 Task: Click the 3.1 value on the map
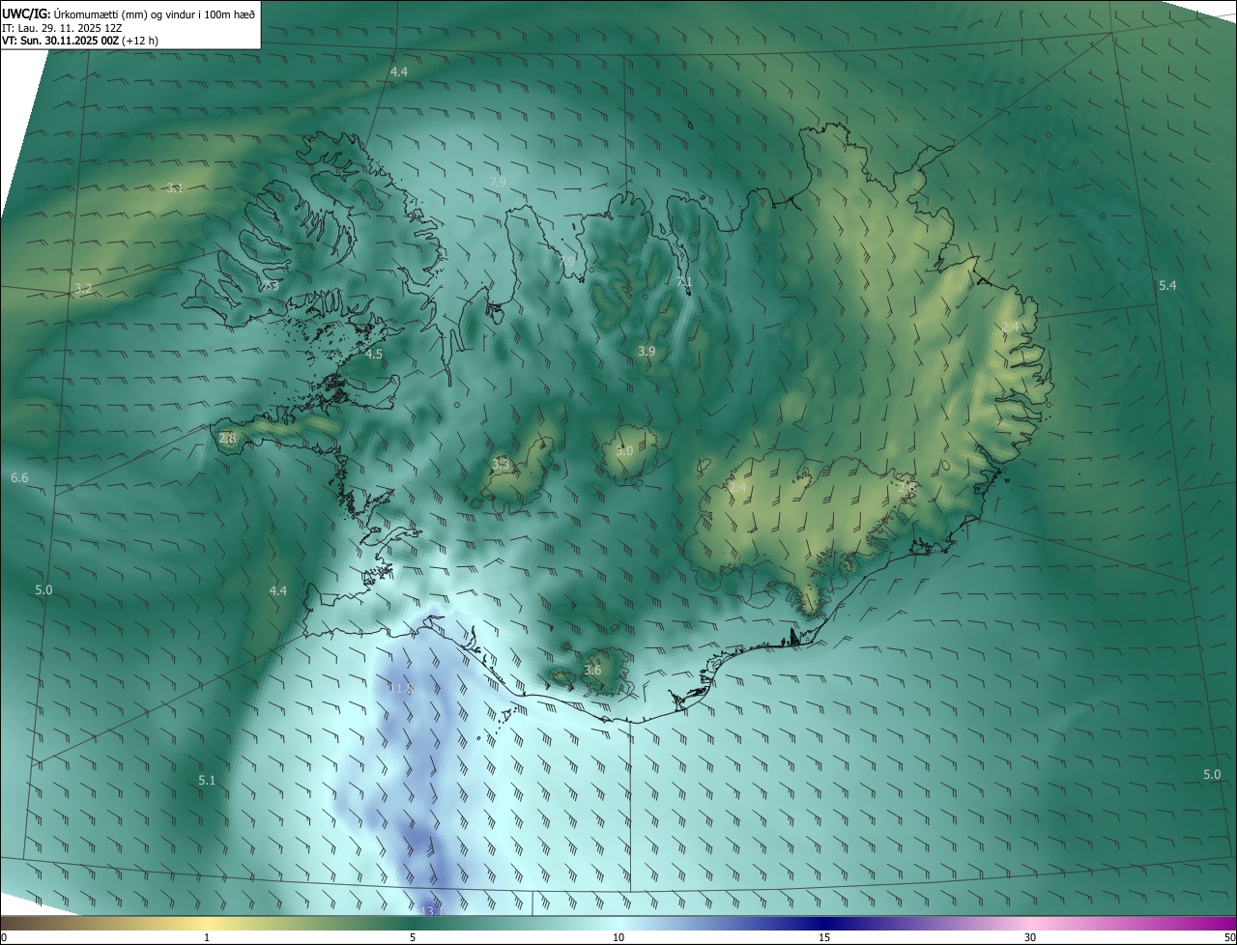click(174, 187)
